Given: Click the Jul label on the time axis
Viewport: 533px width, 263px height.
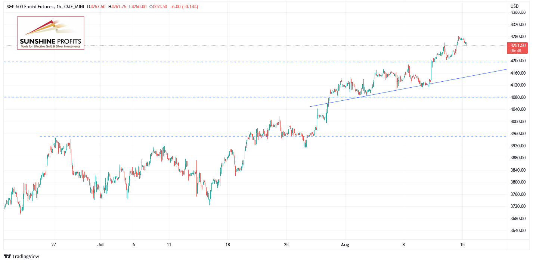Looking at the screenshot, I should (100, 245).
